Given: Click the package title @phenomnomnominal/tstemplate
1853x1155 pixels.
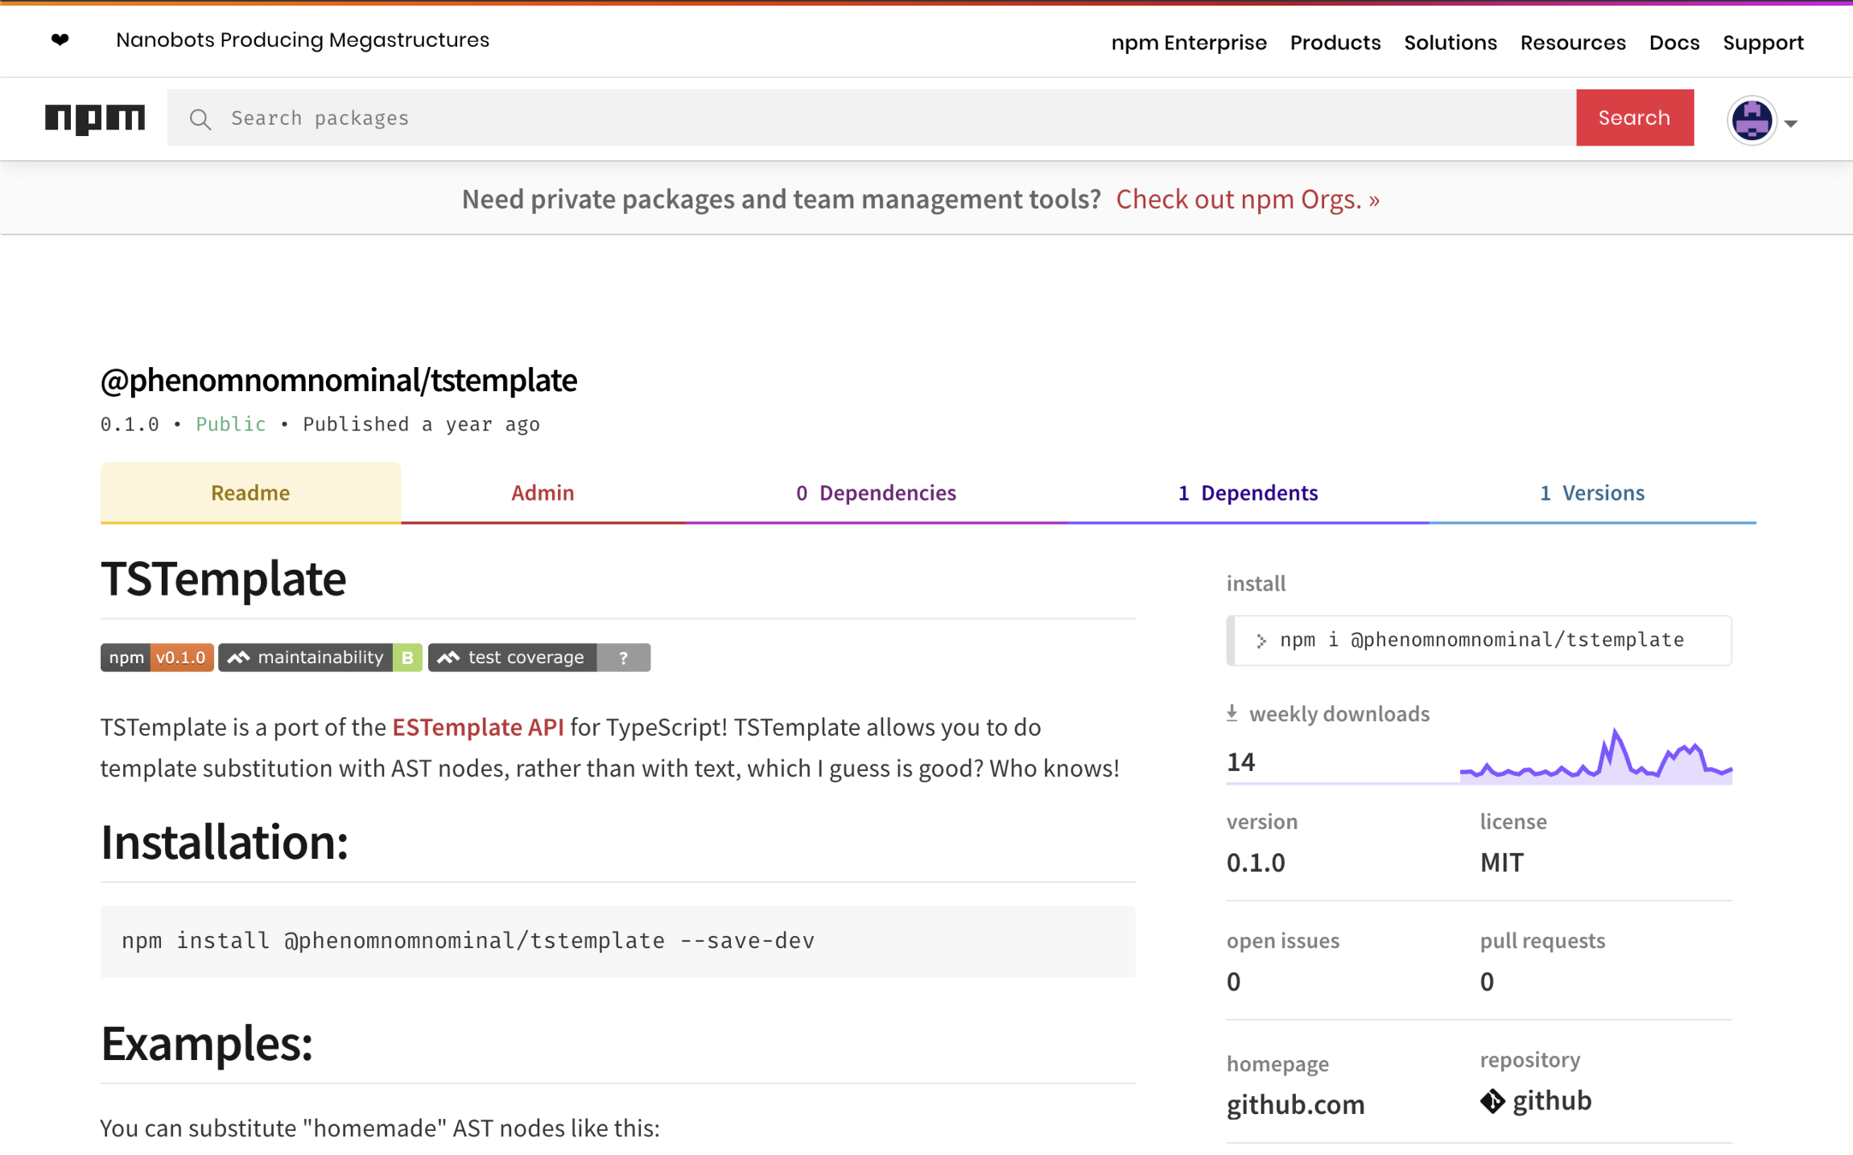Looking at the screenshot, I should pyautogui.click(x=338, y=380).
